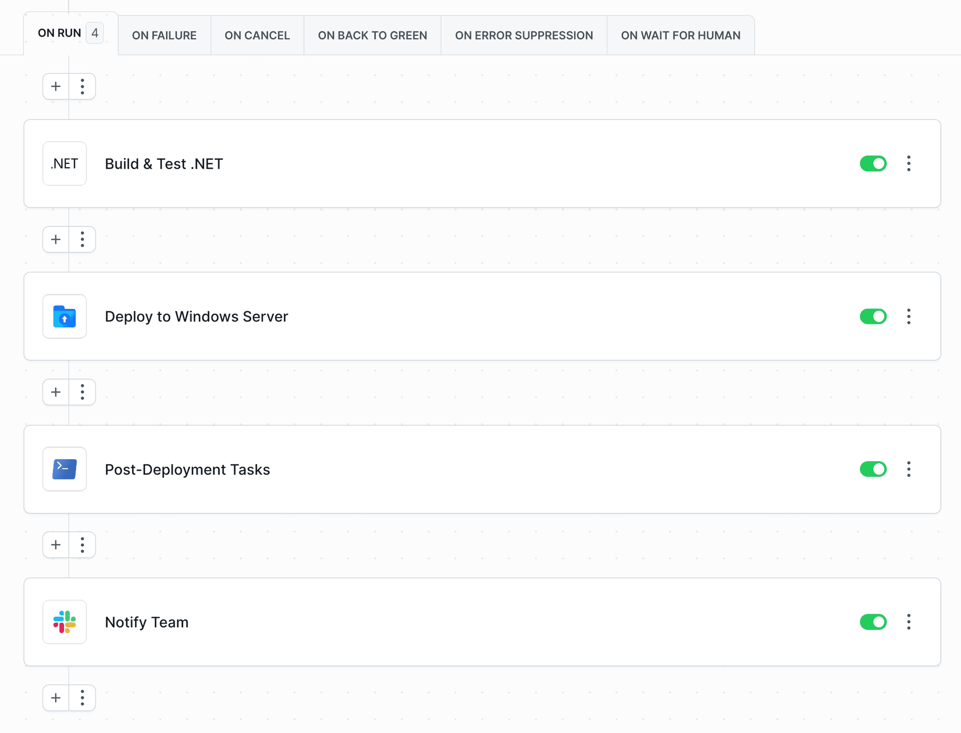Open the Post-Deployment Tasks action title

[187, 470]
